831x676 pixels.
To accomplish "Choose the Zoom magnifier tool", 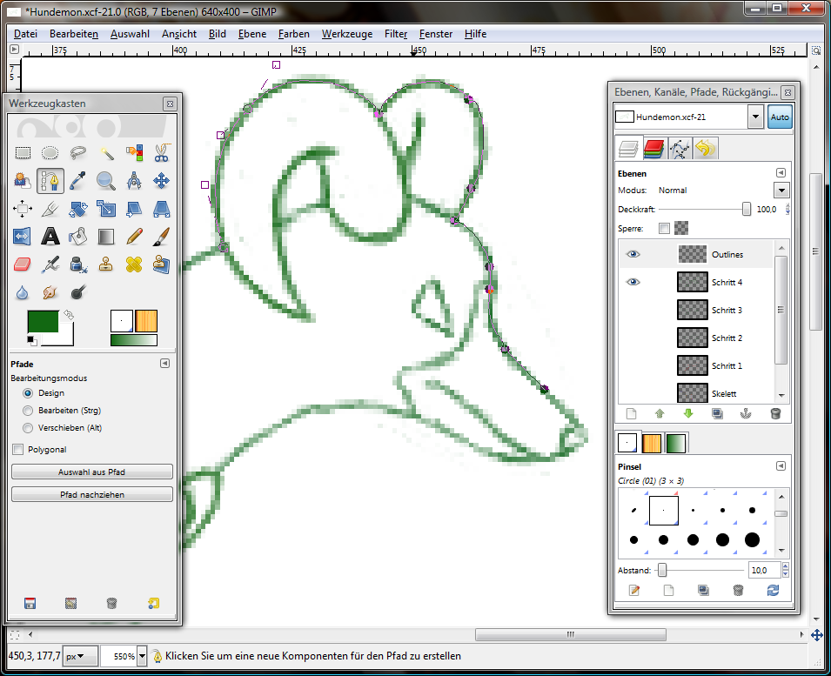I will (x=106, y=181).
